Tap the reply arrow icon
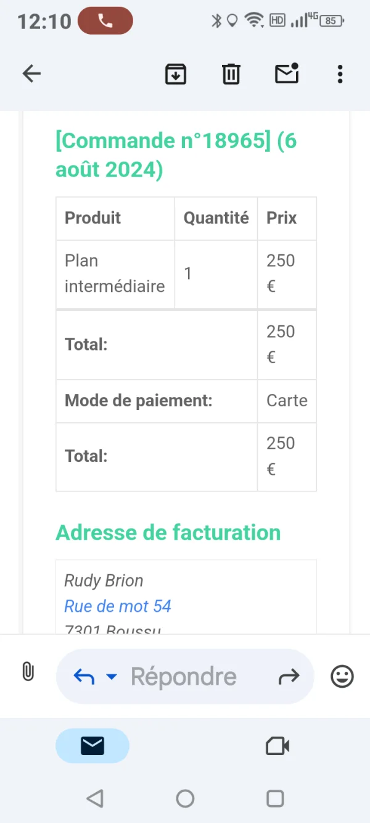Viewport: 370px width, 823px height. [x=84, y=677]
